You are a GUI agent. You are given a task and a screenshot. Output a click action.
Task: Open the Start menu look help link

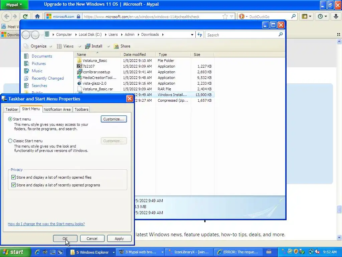click(x=46, y=224)
